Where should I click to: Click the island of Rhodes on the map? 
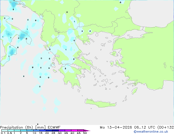point(134,91)
